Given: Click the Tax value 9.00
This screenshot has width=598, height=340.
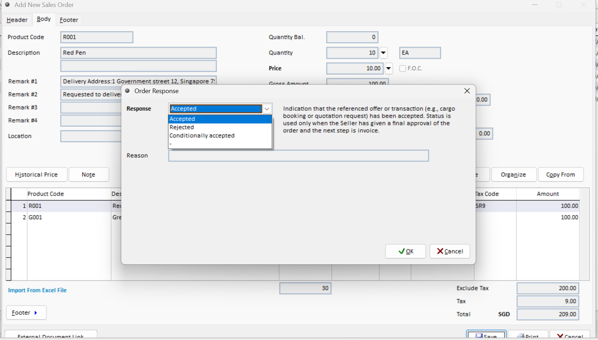Looking at the screenshot, I should tap(548, 301).
